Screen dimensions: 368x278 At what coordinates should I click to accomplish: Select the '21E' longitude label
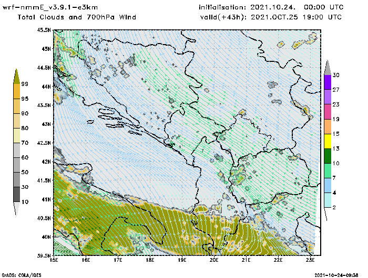pos(246,260)
